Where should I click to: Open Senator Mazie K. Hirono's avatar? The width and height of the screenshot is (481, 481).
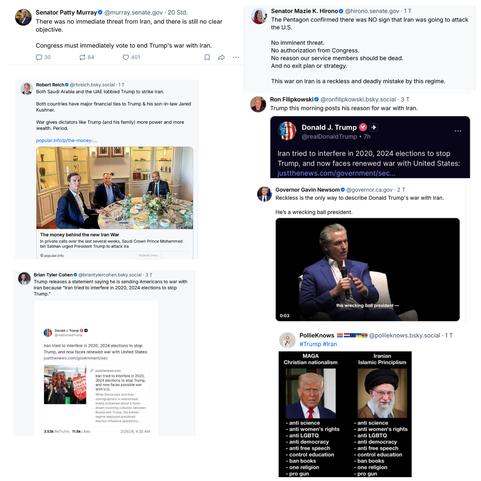pos(259,16)
